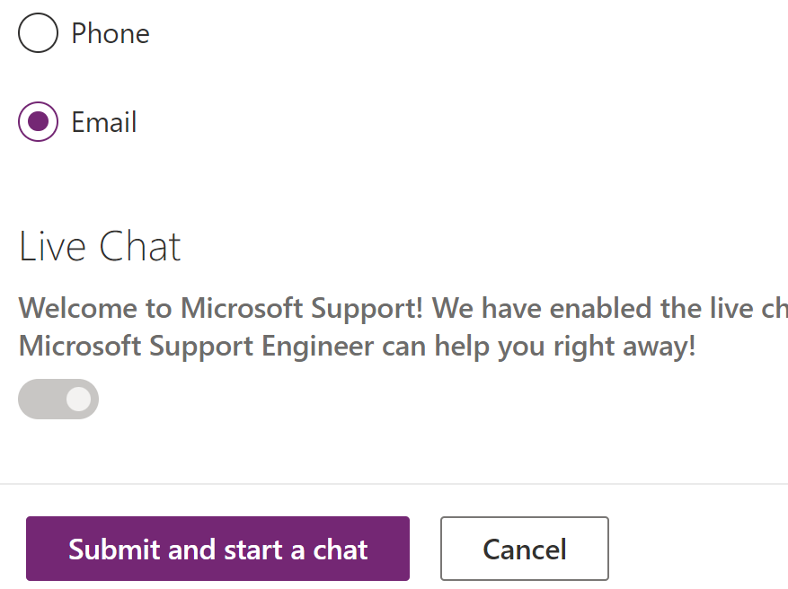Select the Phone radio button

click(x=39, y=33)
